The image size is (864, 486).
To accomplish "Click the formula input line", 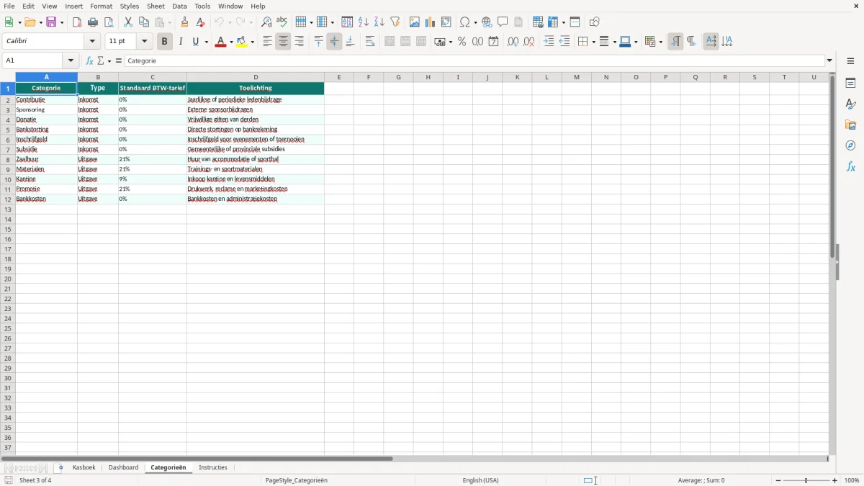I will coord(474,61).
